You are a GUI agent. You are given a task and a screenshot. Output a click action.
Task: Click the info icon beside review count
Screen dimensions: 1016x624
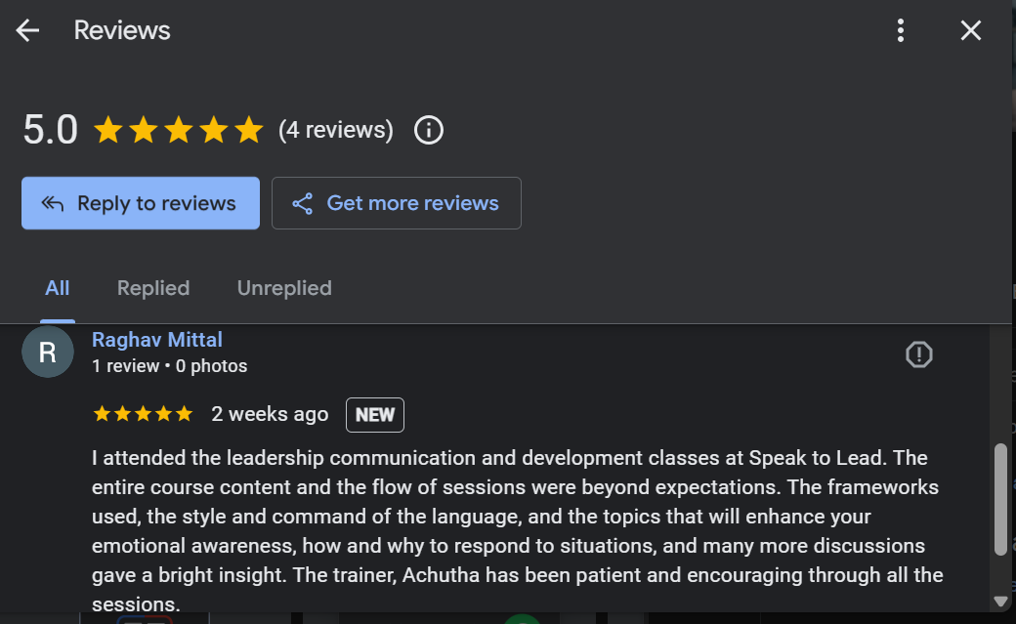[429, 130]
